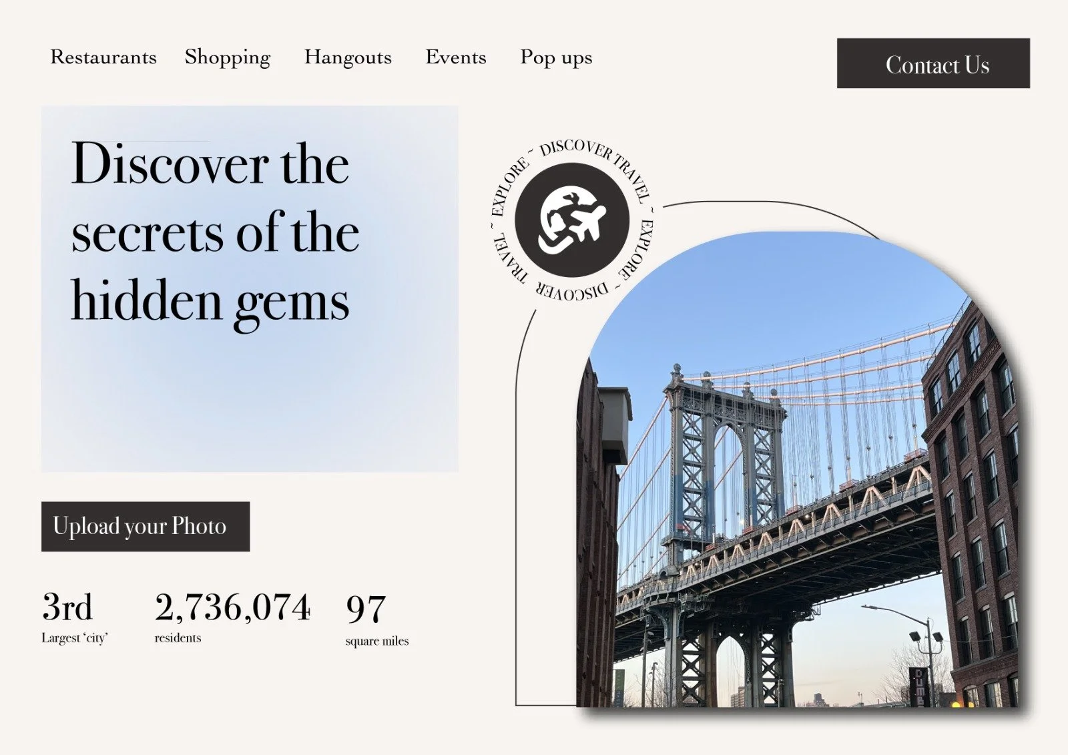Click the 'square miles' label
This screenshot has height=755, width=1068.
[x=377, y=641]
